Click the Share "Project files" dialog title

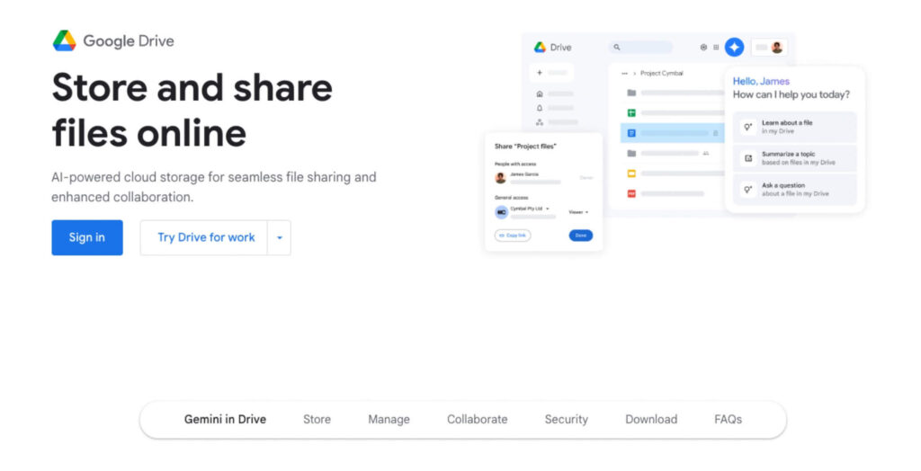point(525,147)
